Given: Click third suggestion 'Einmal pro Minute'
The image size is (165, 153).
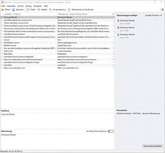Looking at the screenshot, I should coord(127,34).
